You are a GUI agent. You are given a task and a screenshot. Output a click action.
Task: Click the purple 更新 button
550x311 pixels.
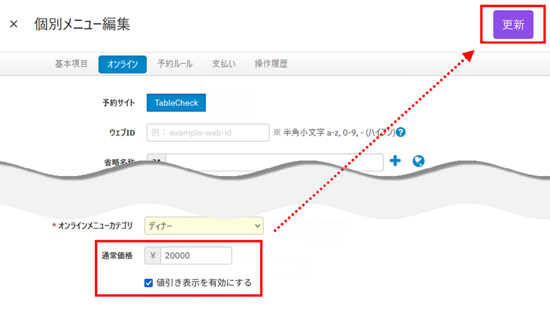tap(513, 25)
